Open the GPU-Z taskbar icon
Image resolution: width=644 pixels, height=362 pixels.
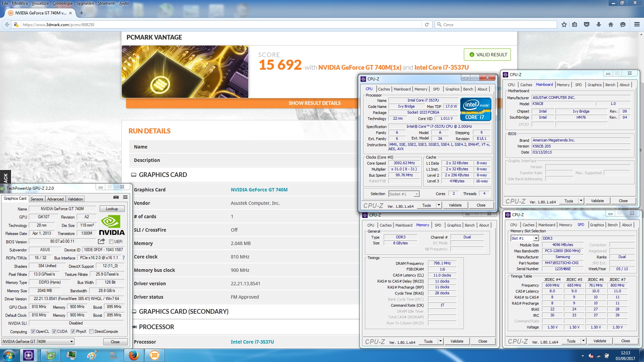[x=51, y=355]
